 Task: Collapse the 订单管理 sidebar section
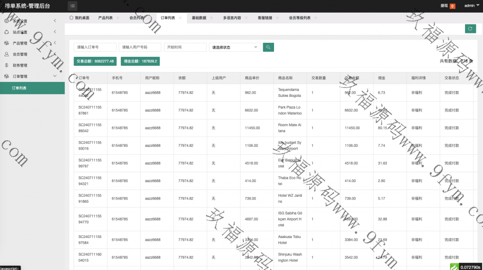55,76
